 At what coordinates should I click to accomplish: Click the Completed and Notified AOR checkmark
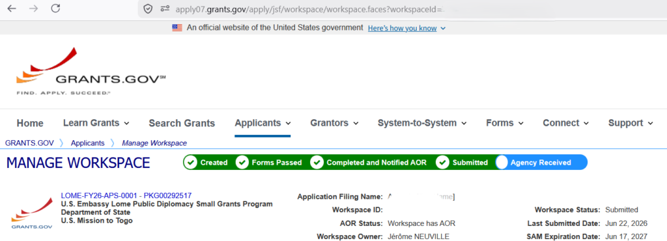tap(317, 162)
